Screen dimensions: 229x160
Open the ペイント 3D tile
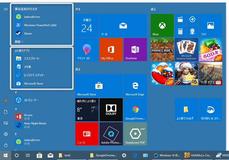(x=87, y=49)
